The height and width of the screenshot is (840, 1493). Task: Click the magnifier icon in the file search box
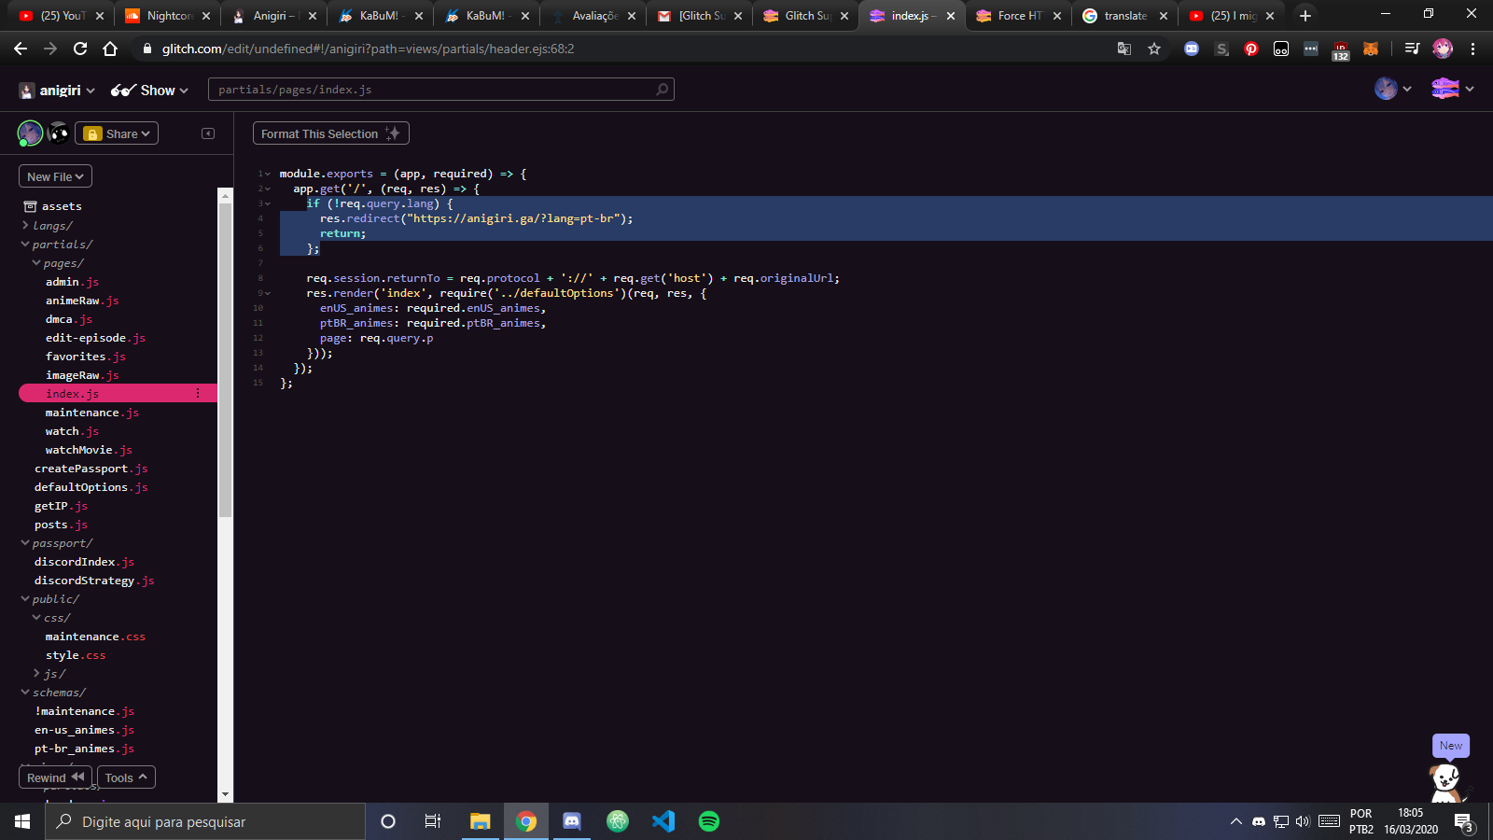click(663, 90)
